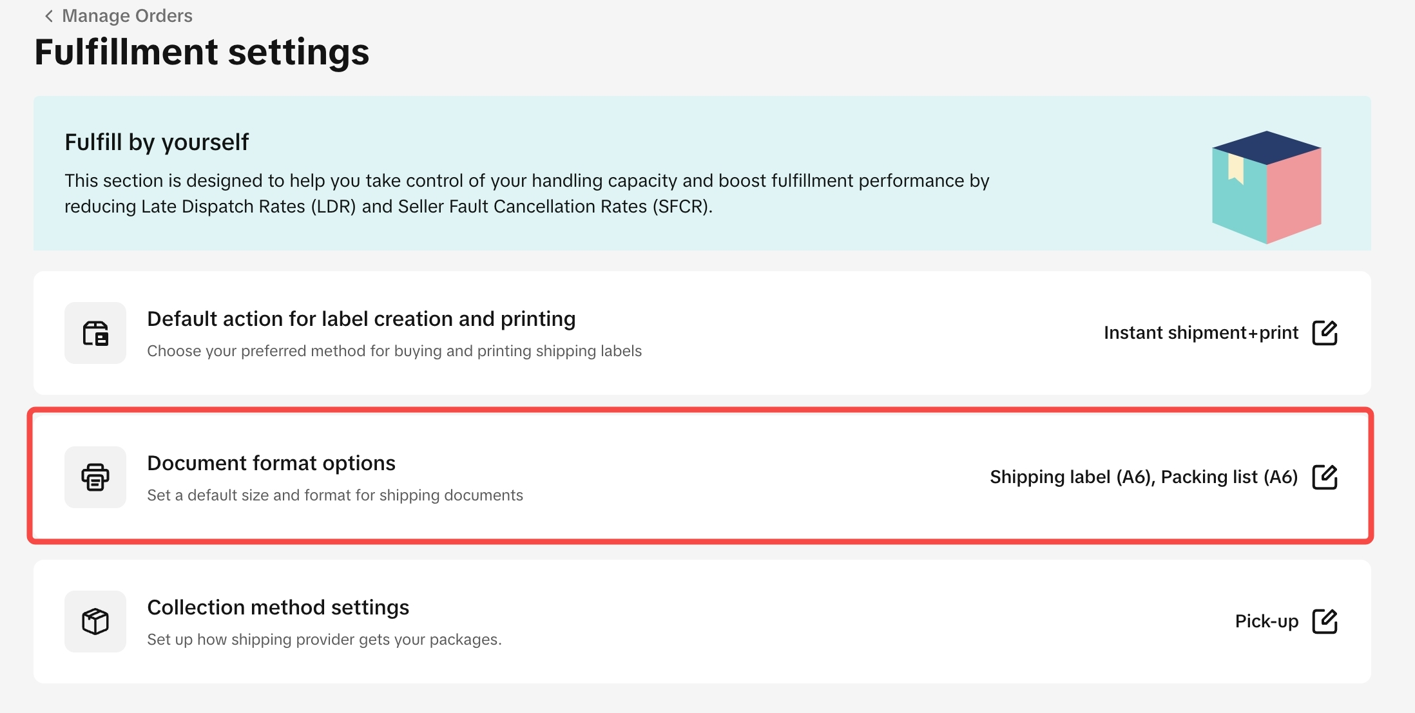The image size is (1415, 713).
Task: Click 'Set a default size and format' description
Action: pos(334,495)
